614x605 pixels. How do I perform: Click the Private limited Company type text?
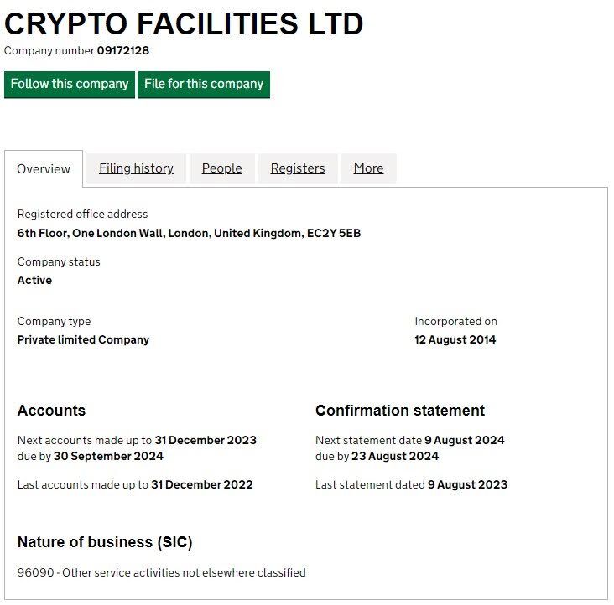pos(83,339)
